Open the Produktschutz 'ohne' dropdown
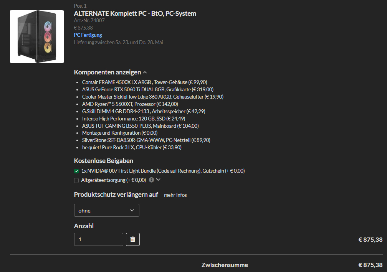The image size is (387, 272). tap(107, 210)
